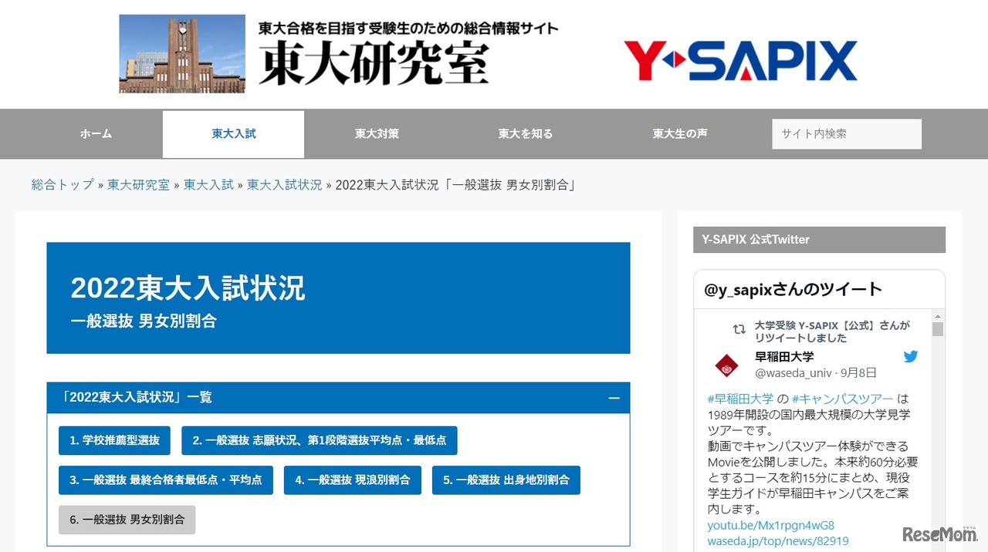Open Waseda University avatar icon
The width and height of the screenshot is (988, 552).
[726, 365]
